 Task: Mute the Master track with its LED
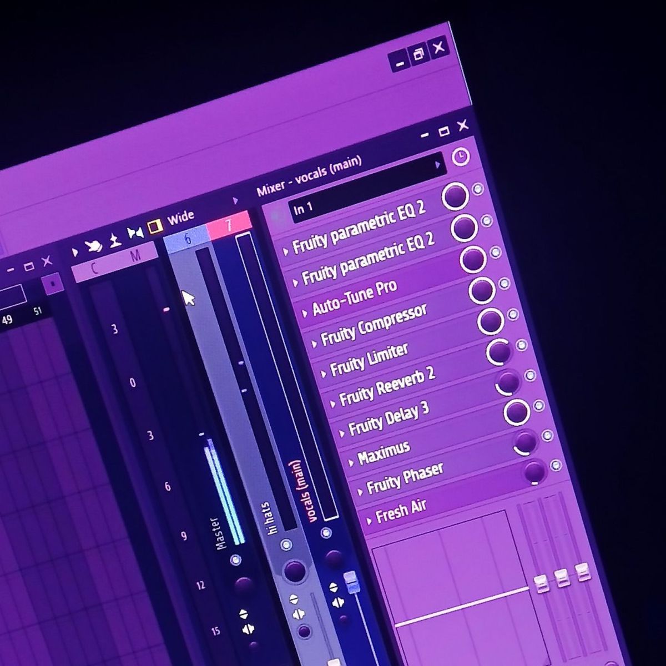(236, 560)
